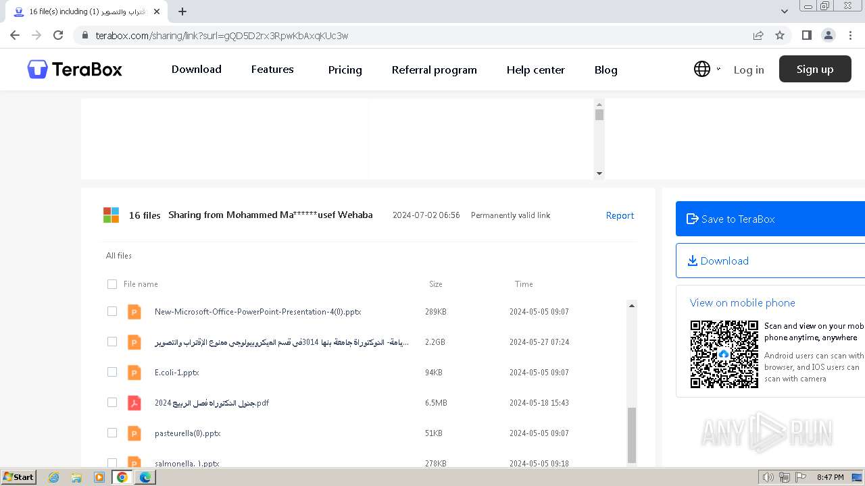
Task: Open E.coli-1.pptx file name
Action: pyautogui.click(x=177, y=373)
